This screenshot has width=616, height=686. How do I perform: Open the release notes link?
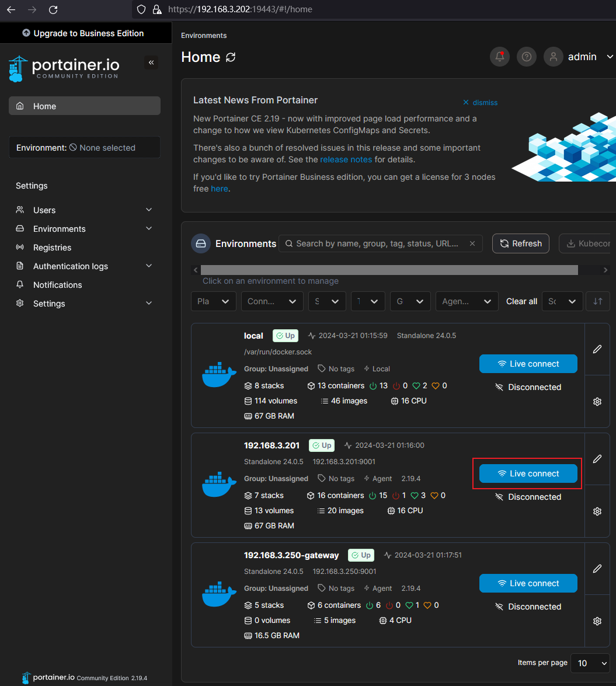346,160
